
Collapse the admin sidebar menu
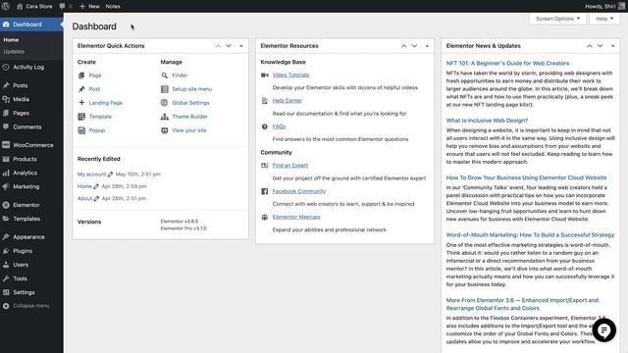26,306
